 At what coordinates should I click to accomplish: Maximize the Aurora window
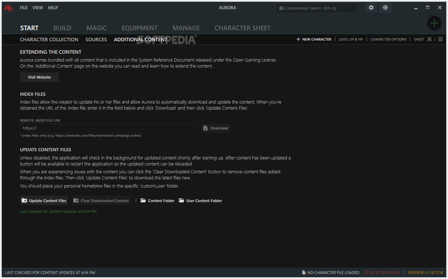pos(427,8)
